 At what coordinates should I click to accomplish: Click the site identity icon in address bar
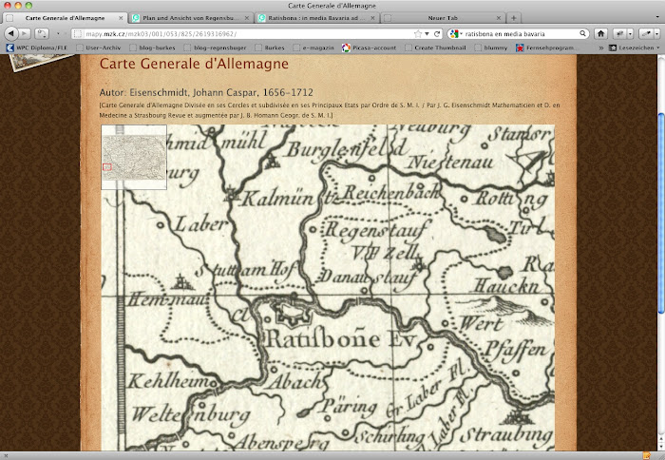coord(77,34)
